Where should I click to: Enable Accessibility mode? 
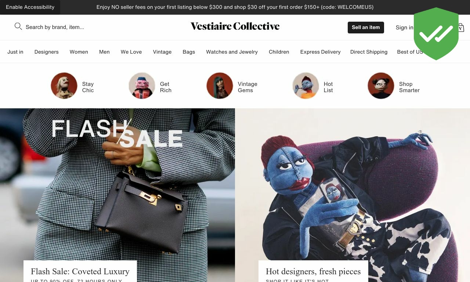click(30, 7)
